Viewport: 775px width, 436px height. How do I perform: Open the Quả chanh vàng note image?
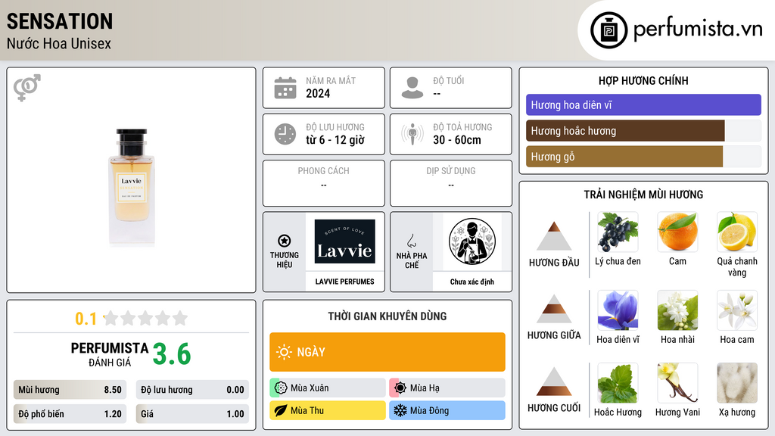coord(737,232)
